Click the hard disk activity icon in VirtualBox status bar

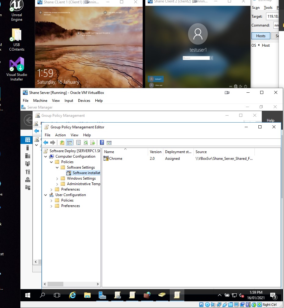point(201,305)
